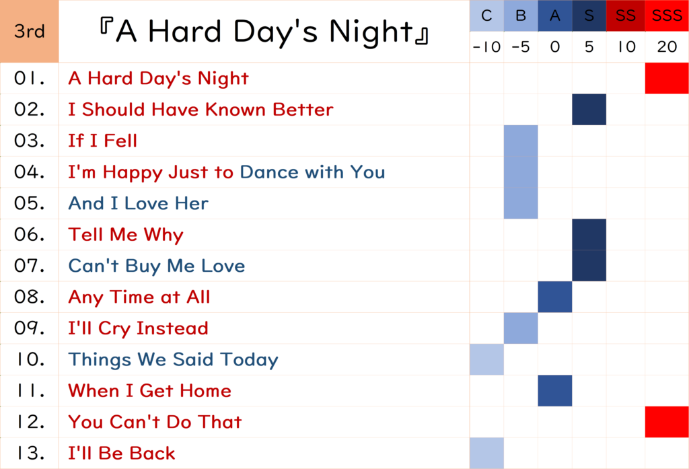Select the blue A cell for 'Any Time at All'
The width and height of the screenshot is (689, 469).
click(555, 297)
